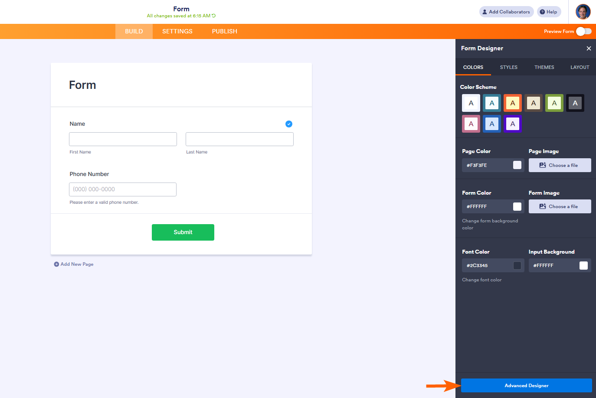Switch to the Styles tab
The height and width of the screenshot is (398, 596).
pyautogui.click(x=508, y=67)
